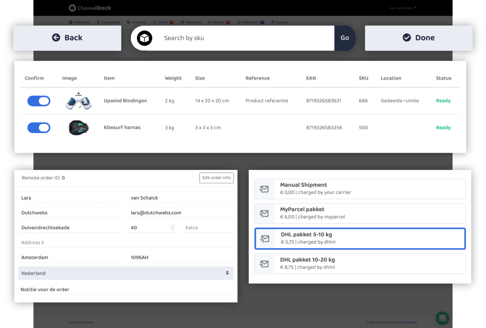486x328 pixels.
Task: Open the Dutchwebs footer link
Action: point(410,322)
